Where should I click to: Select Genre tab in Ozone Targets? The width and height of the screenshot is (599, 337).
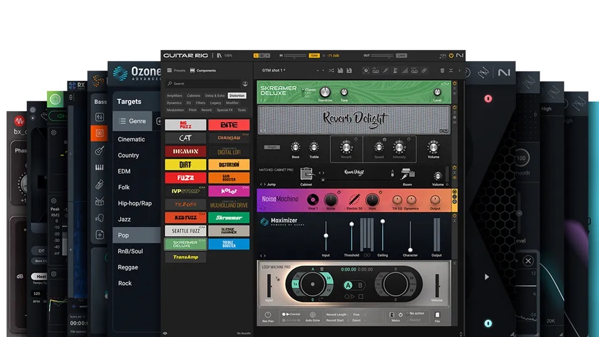[x=133, y=121]
